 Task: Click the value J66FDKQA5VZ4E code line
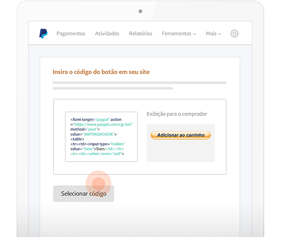pyautogui.click(x=93, y=134)
